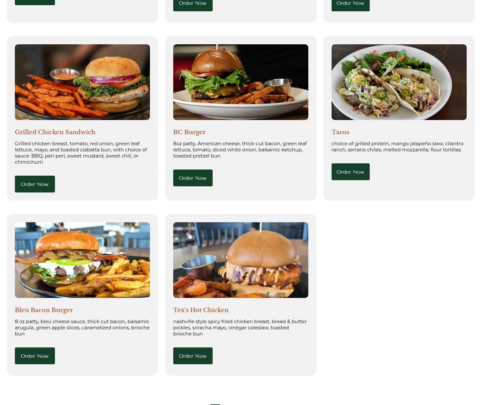Click top-row middle card Order Now button
488x405 pixels.
coord(193,4)
